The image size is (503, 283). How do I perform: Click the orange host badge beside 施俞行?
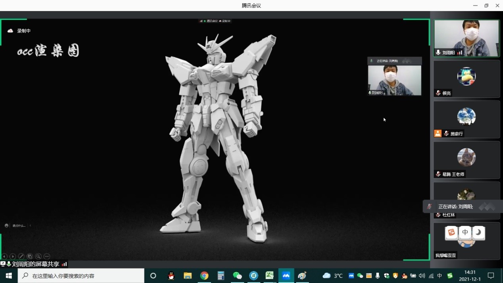(x=438, y=134)
